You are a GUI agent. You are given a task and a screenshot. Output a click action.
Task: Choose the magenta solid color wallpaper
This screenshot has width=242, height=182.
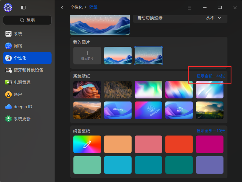tap(210, 144)
